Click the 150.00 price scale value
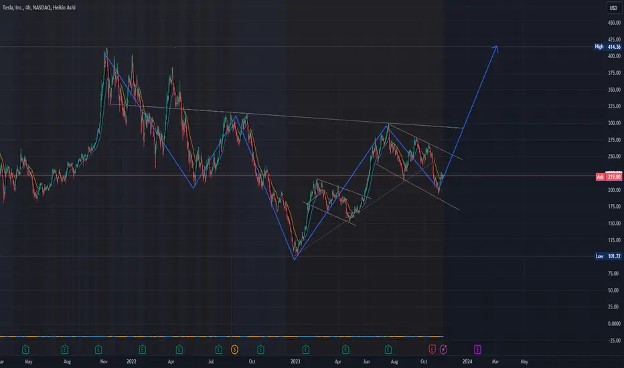This screenshot has width=624, height=368. (x=614, y=223)
